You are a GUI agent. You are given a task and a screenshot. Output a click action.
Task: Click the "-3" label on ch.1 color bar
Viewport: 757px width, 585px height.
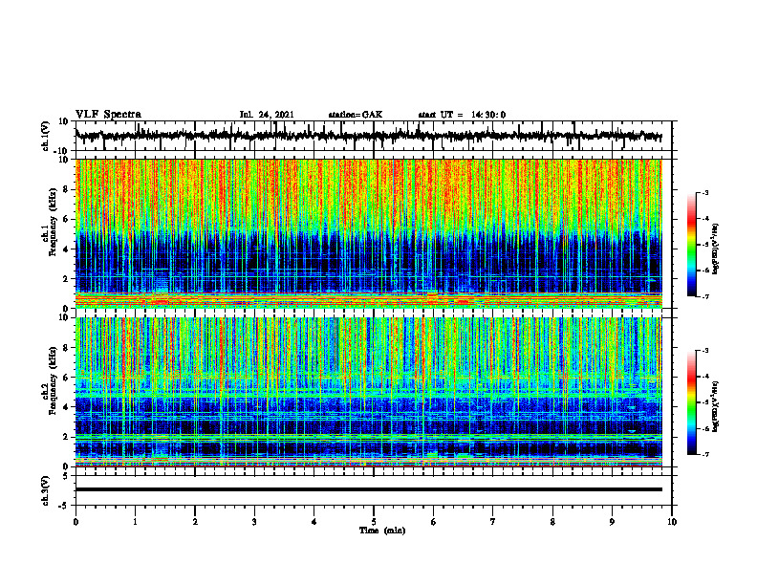tap(704, 193)
